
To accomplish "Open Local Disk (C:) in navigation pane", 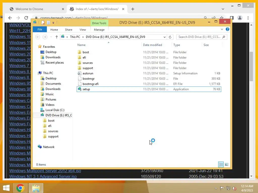I will [x=55, y=110].
